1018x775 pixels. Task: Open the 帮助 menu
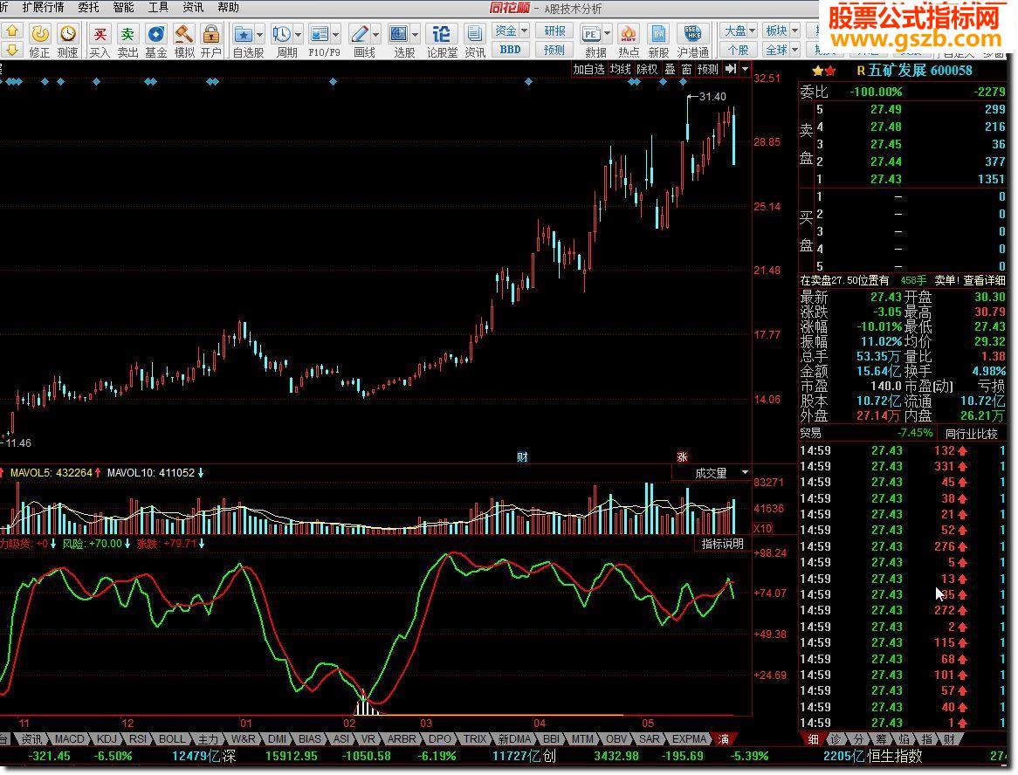229,7
